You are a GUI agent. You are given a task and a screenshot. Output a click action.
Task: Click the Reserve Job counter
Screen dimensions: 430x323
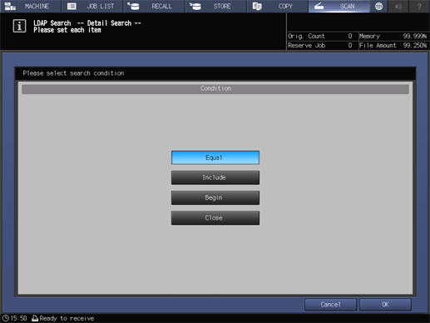click(x=320, y=46)
